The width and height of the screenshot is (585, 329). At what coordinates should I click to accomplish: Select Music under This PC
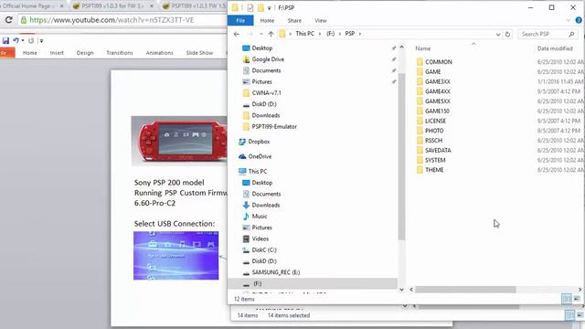pos(260,217)
